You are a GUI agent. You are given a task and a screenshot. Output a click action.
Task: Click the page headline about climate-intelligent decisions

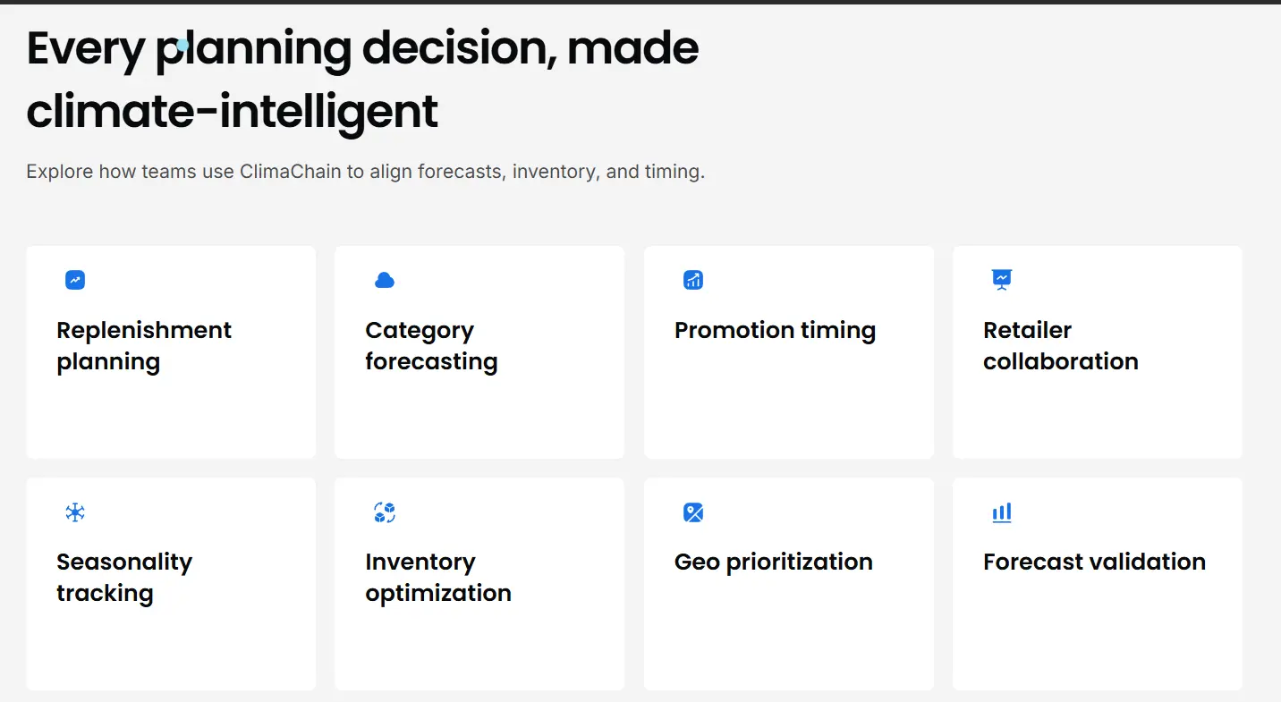[x=362, y=80]
